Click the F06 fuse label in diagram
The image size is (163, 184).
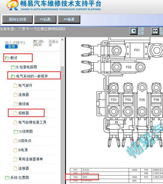[156, 100]
